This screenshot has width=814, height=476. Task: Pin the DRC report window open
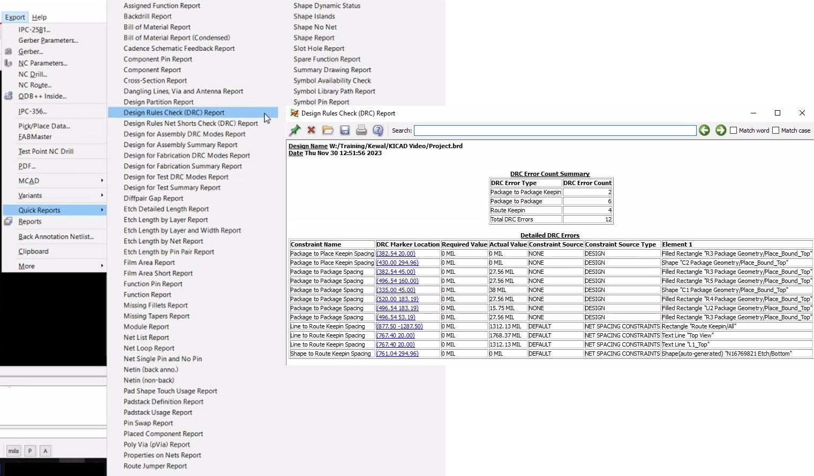(295, 130)
